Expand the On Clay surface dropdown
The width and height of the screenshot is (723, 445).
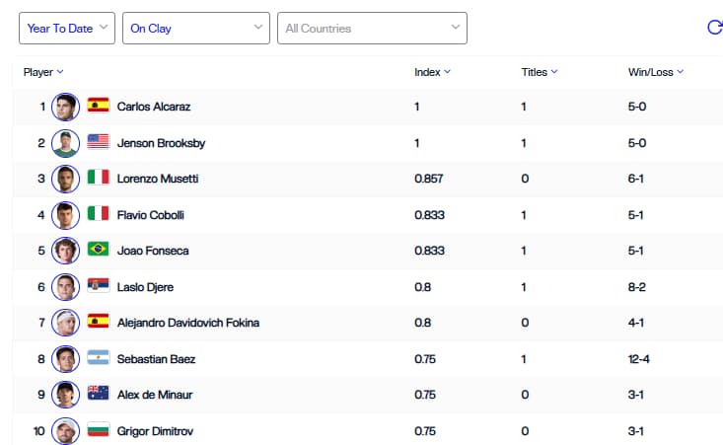196,29
